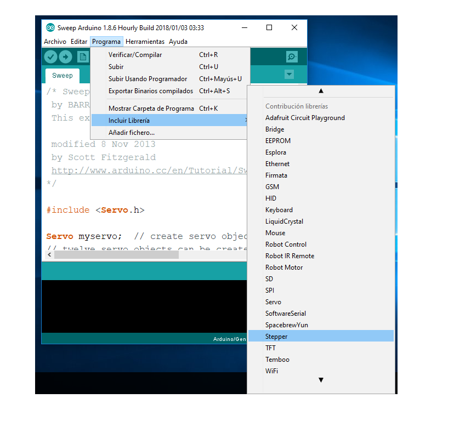
Task: Include the Keyboard library
Action: [321, 210]
